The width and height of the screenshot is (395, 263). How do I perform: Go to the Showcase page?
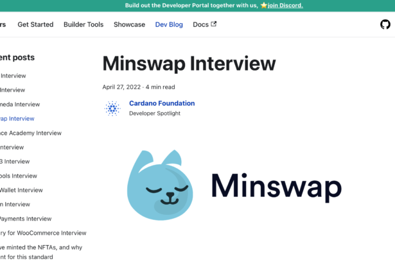tap(130, 24)
